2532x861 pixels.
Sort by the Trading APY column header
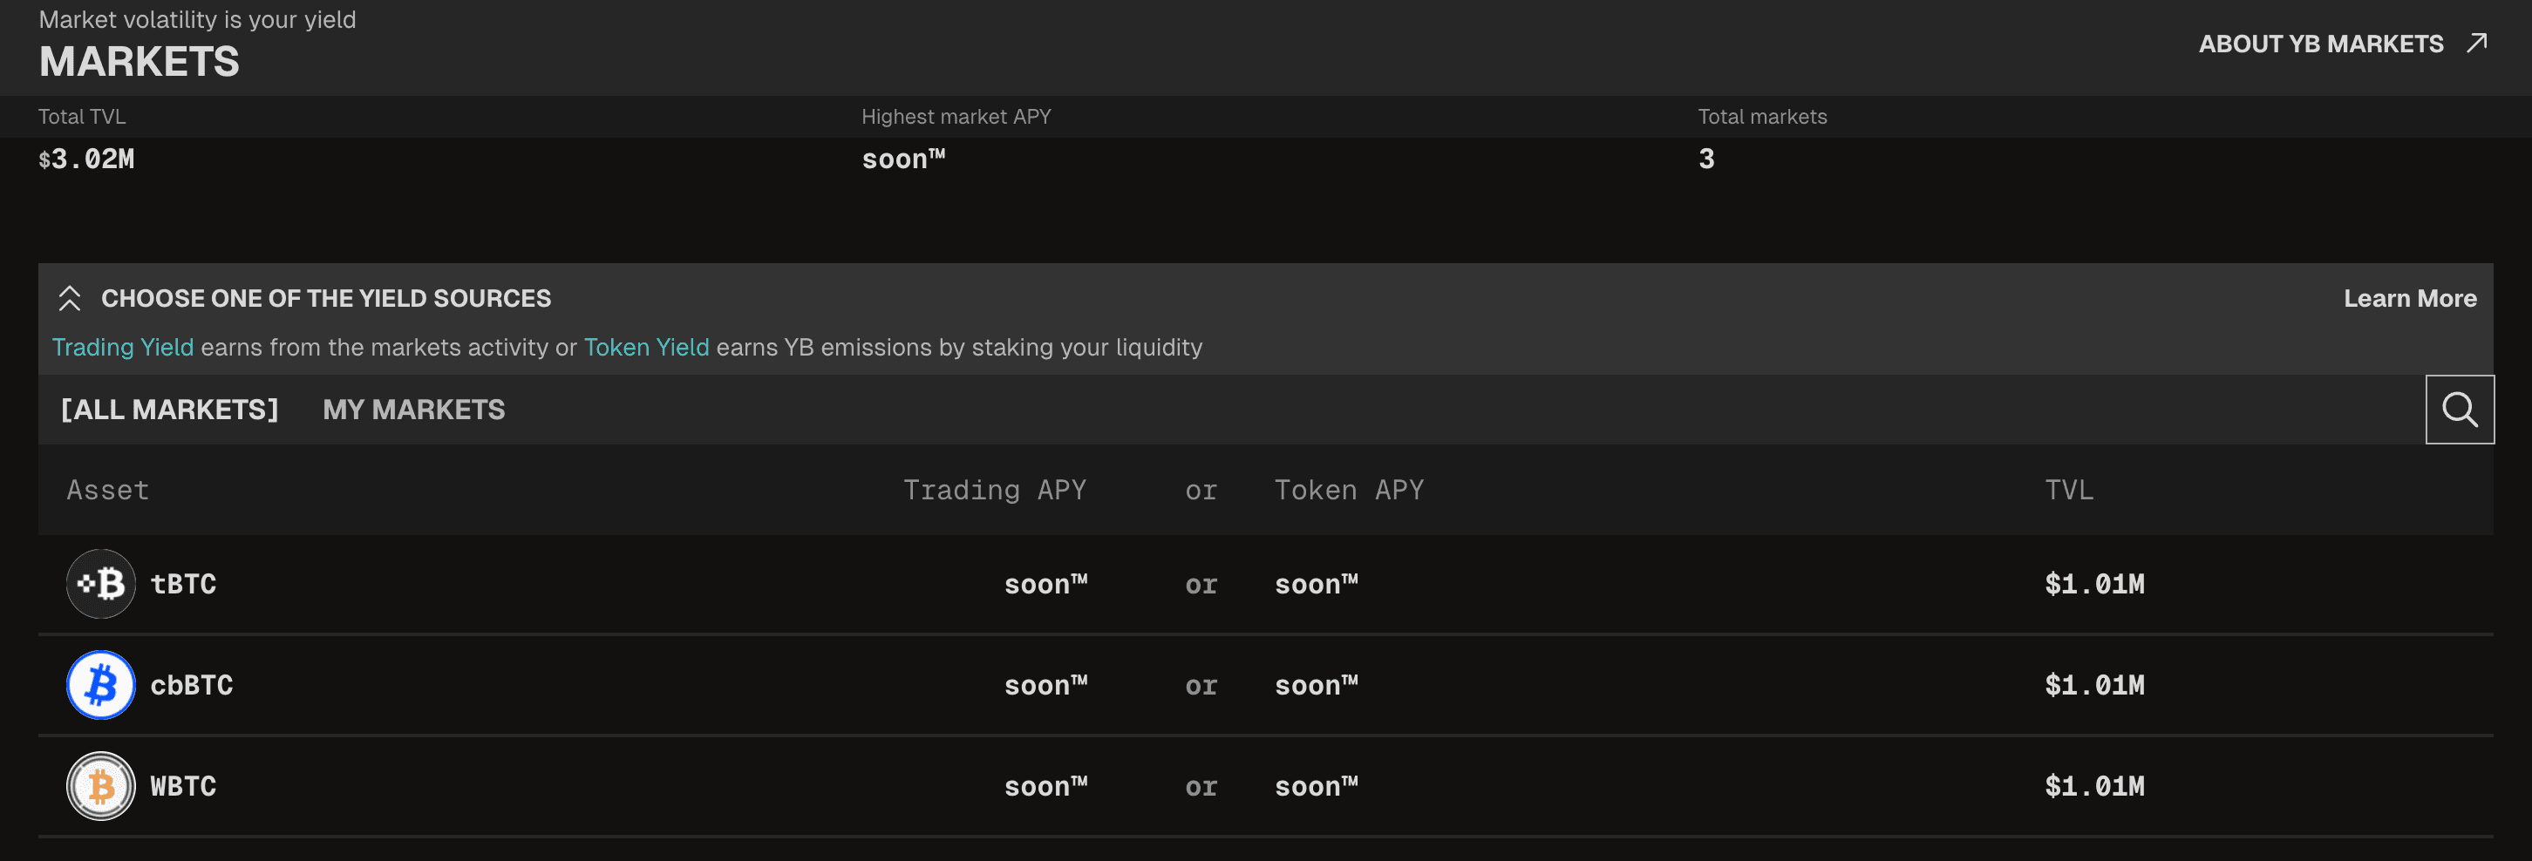(994, 491)
